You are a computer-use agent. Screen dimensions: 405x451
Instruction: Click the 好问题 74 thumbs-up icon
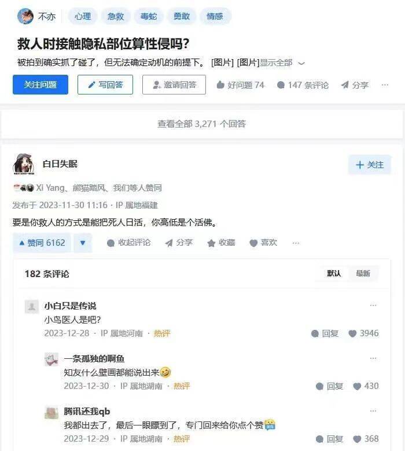tap(220, 85)
